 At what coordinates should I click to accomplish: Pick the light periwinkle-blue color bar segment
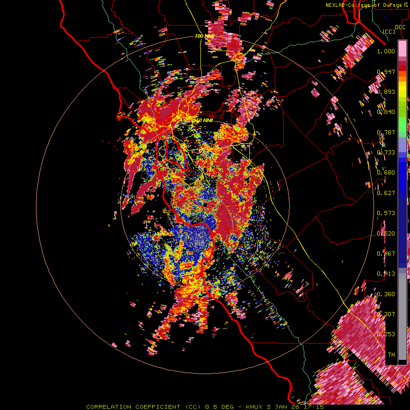[402, 144]
